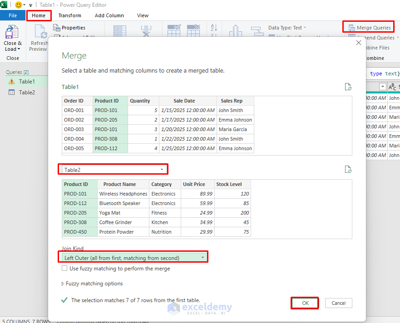Select Product Name column header in Table2
Image resolution: width=400 pixels, height=323 pixels.
pyautogui.click(x=123, y=184)
